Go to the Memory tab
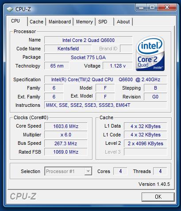Viewport: 181px width, 211px height. coord(85,22)
